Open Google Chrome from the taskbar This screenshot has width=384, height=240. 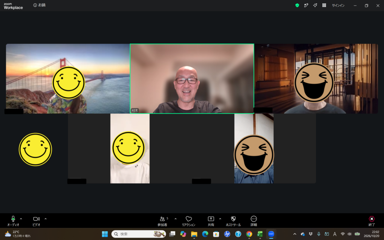click(249, 234)
